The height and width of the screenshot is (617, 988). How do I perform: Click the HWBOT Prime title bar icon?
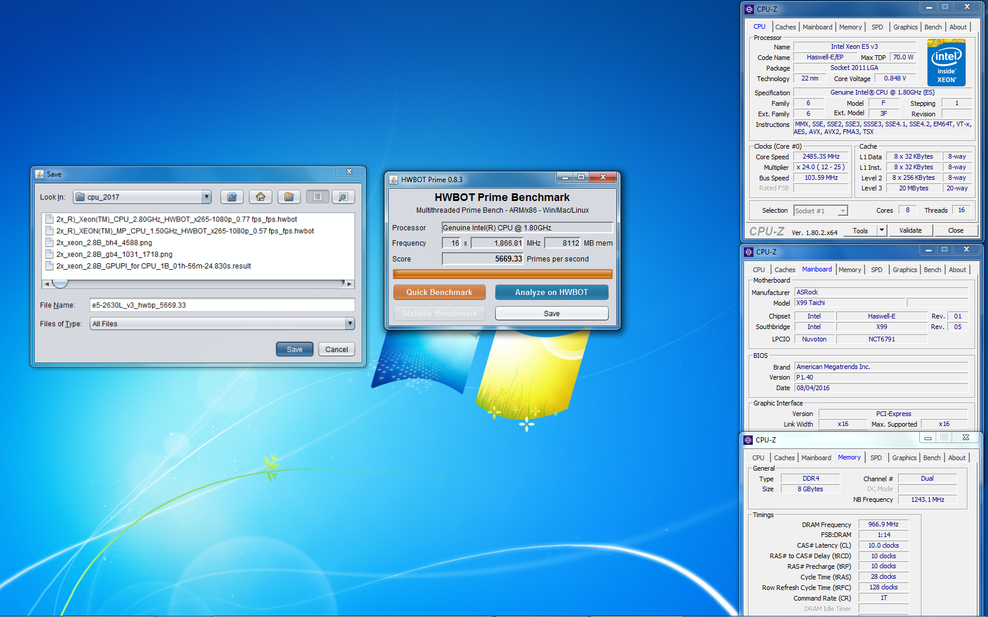pyautogui.click(x=393, y=180)
